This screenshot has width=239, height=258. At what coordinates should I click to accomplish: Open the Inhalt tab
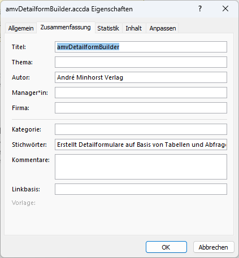coord(134,28)
